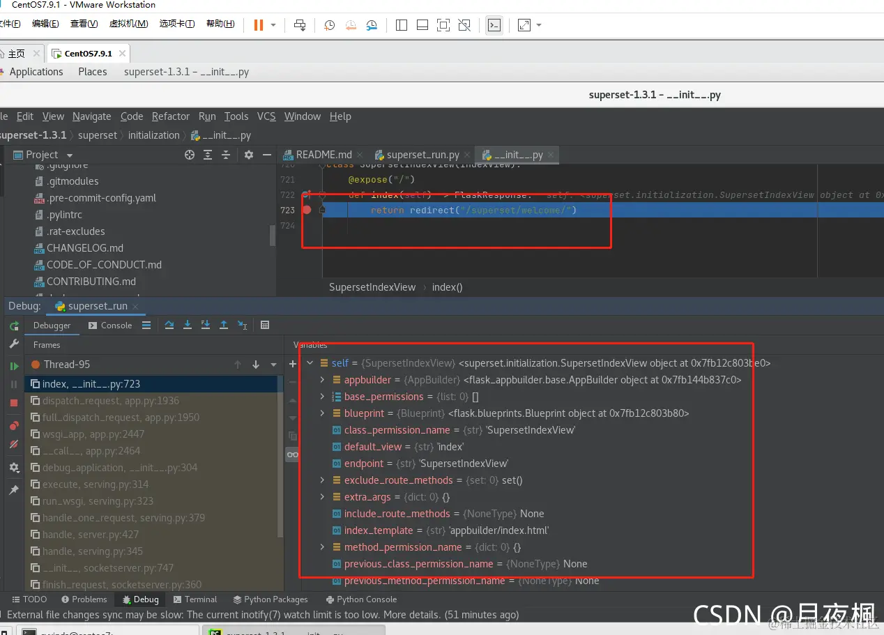Viewport: 884px width, 635px height.
Task: Expand exclude_route_methods set
Action: click(322, 480)
